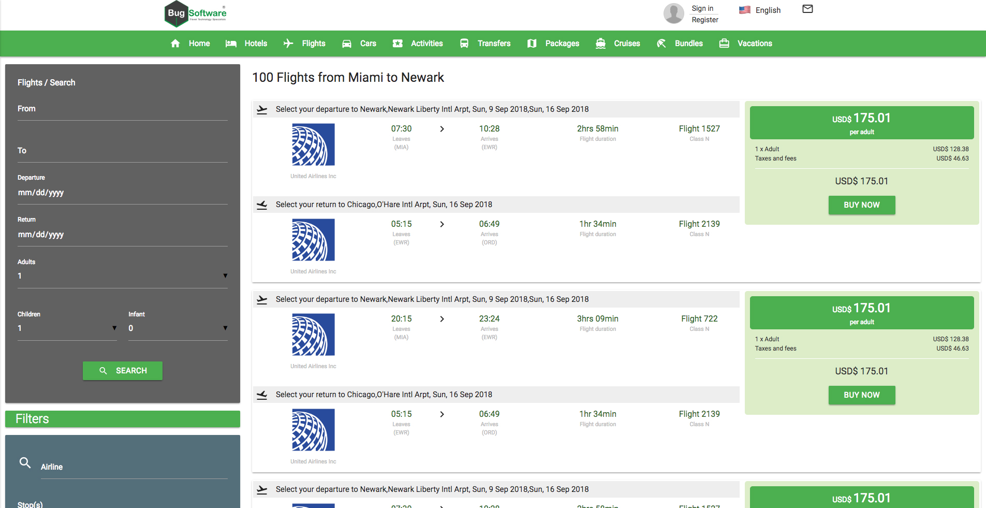Click the Flight 1527 label

click(x=699, y=128)
